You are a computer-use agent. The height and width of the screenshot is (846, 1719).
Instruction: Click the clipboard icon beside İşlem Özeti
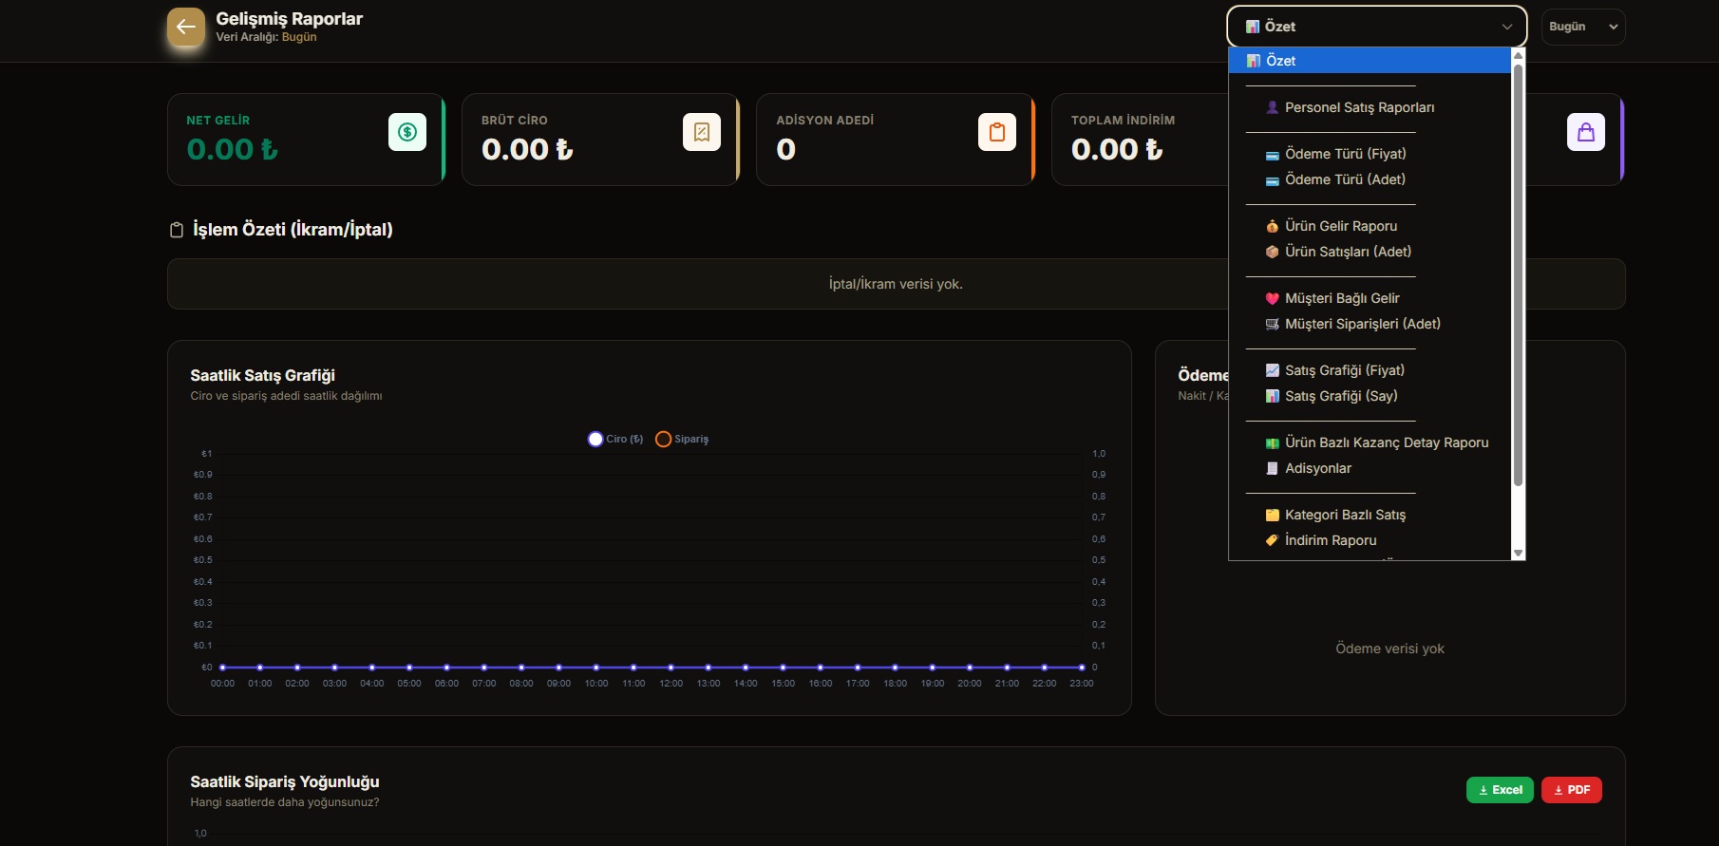click(x=177, y=230)
